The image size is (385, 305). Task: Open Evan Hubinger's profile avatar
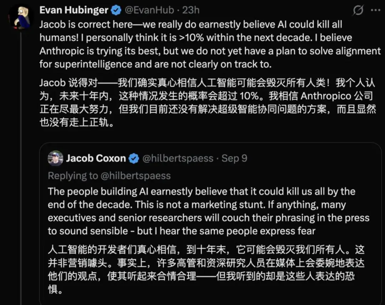click(20, 17)
